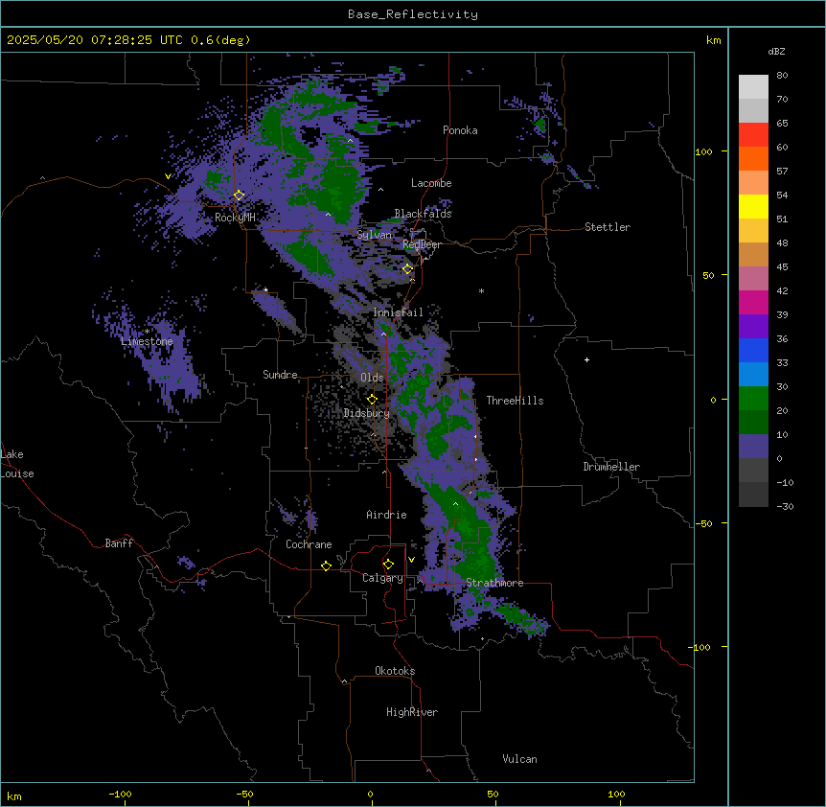This screenshot has width=826, height=807.
Task: Click the yellow V marker east of Calgary
Action: click(x=411, y=560)
